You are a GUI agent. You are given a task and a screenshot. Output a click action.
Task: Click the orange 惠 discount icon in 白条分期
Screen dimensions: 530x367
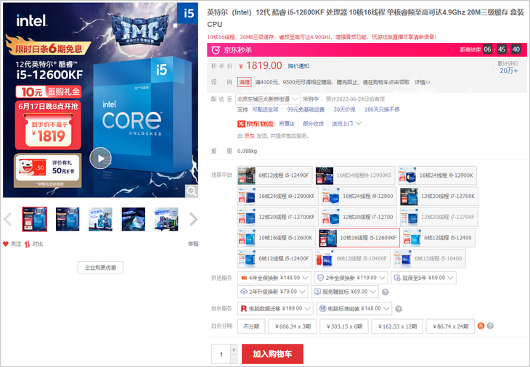481,326
